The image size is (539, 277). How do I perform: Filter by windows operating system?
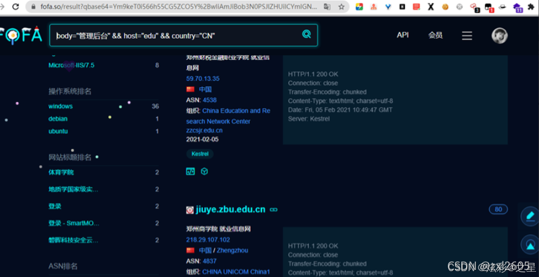61,106
